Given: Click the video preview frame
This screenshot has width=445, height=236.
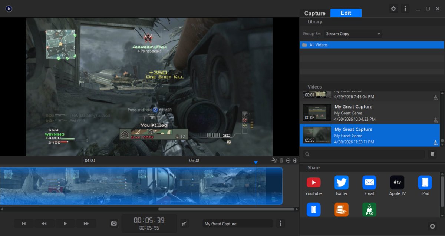Looking at the screenshot, I should tap(149, 87).
